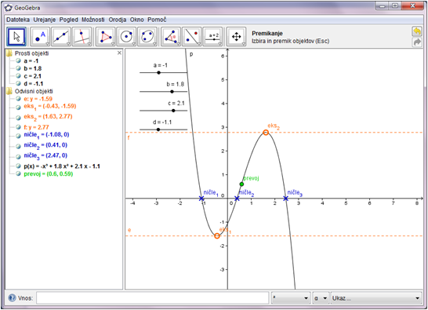This screenshot has height=310, width=428.
Task: Toggle visibility of d = -1.1
Action: click(18, 83)
